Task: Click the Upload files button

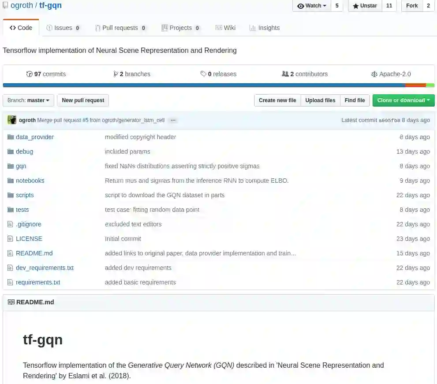Action: tap(320, 100)
